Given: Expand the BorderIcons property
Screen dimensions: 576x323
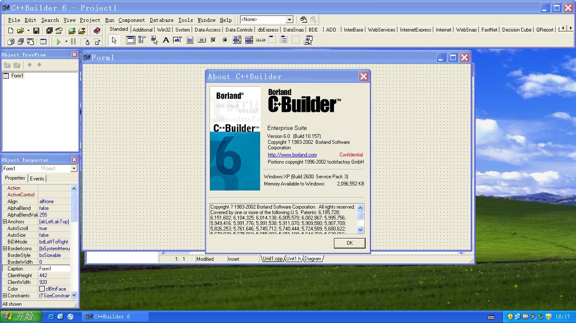Looking at the screenshot, I should (4, 249).
